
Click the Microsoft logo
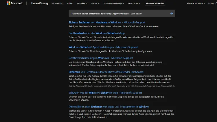click(x=14, y=3)
